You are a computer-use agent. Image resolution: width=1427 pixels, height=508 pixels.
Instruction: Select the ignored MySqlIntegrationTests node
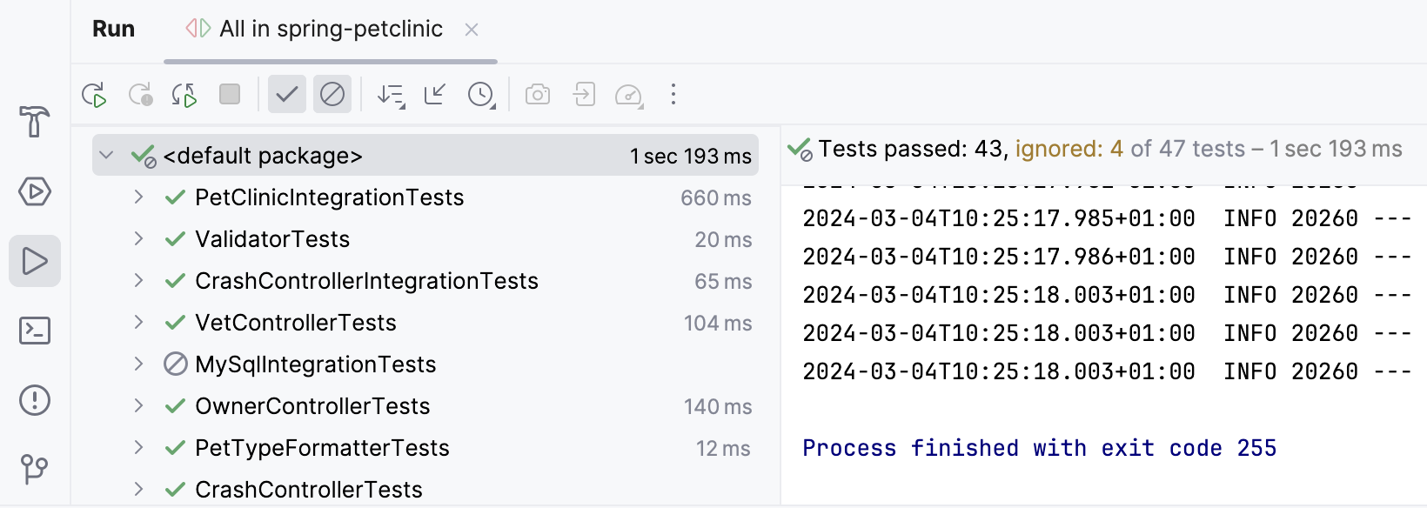click(x=317, y=364)
